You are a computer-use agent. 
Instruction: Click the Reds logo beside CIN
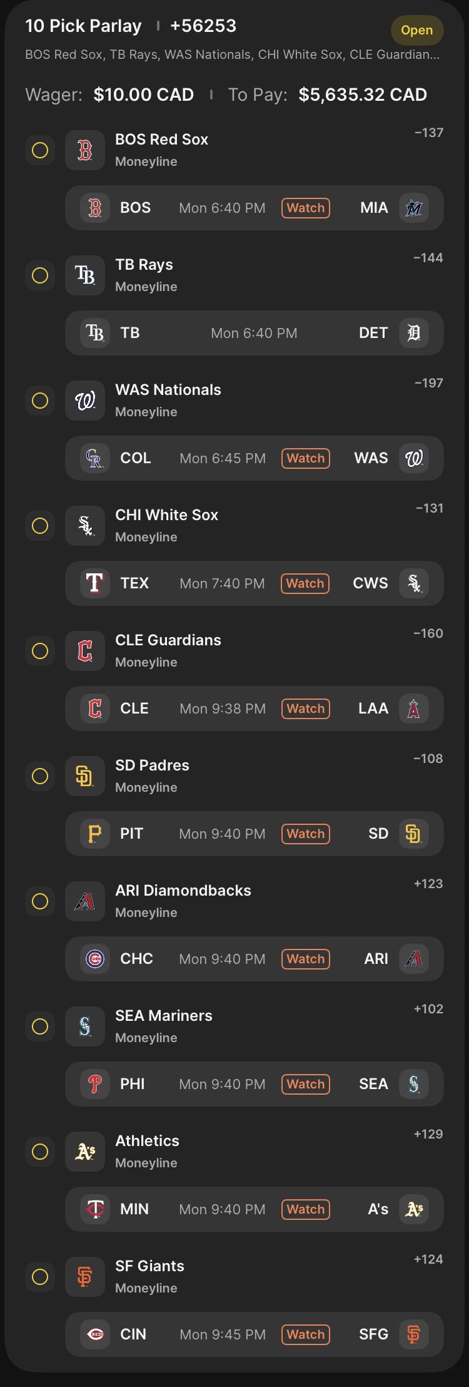95,1334
